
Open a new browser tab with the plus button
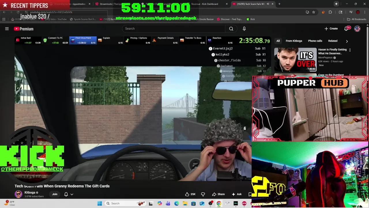(279, 4)
